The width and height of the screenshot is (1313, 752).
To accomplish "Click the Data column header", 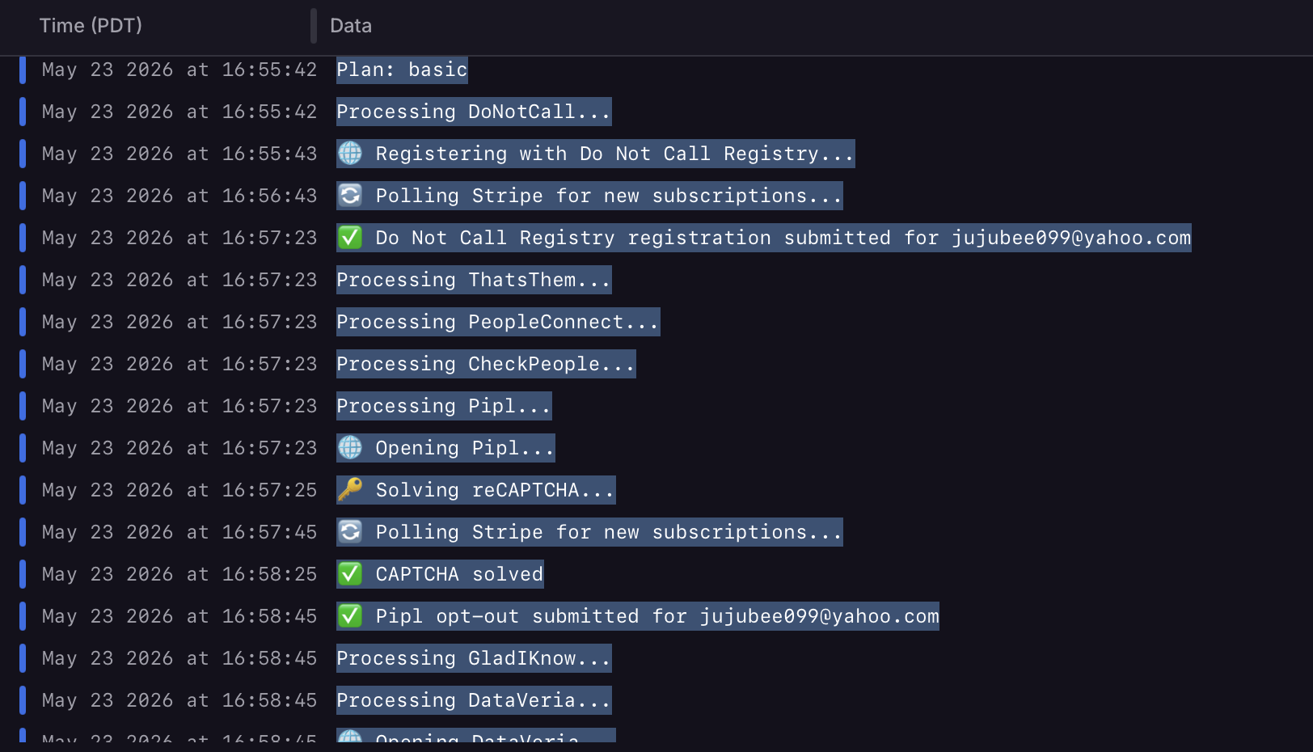I will click(x=351, y=26).
